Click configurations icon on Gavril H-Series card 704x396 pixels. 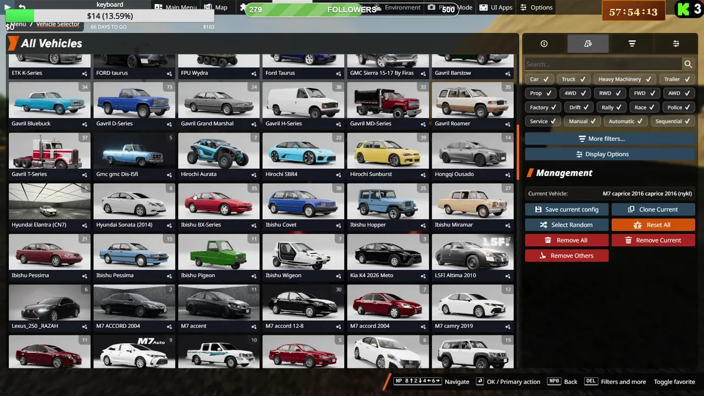pos(339,124)
